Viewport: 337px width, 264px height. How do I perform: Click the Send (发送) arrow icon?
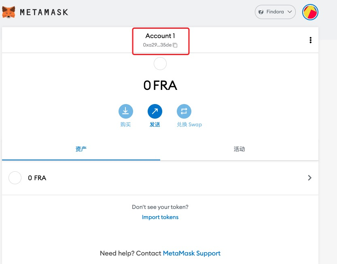pos(155,111)
